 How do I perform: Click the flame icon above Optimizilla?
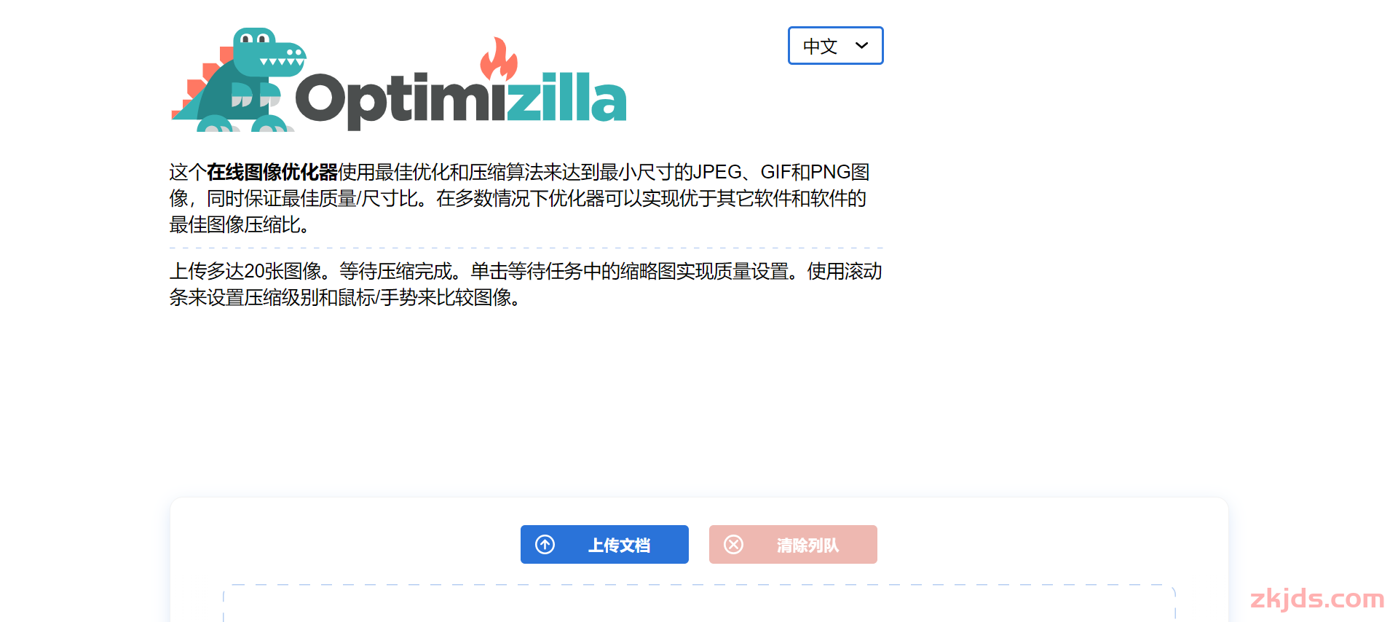[499, 59]
